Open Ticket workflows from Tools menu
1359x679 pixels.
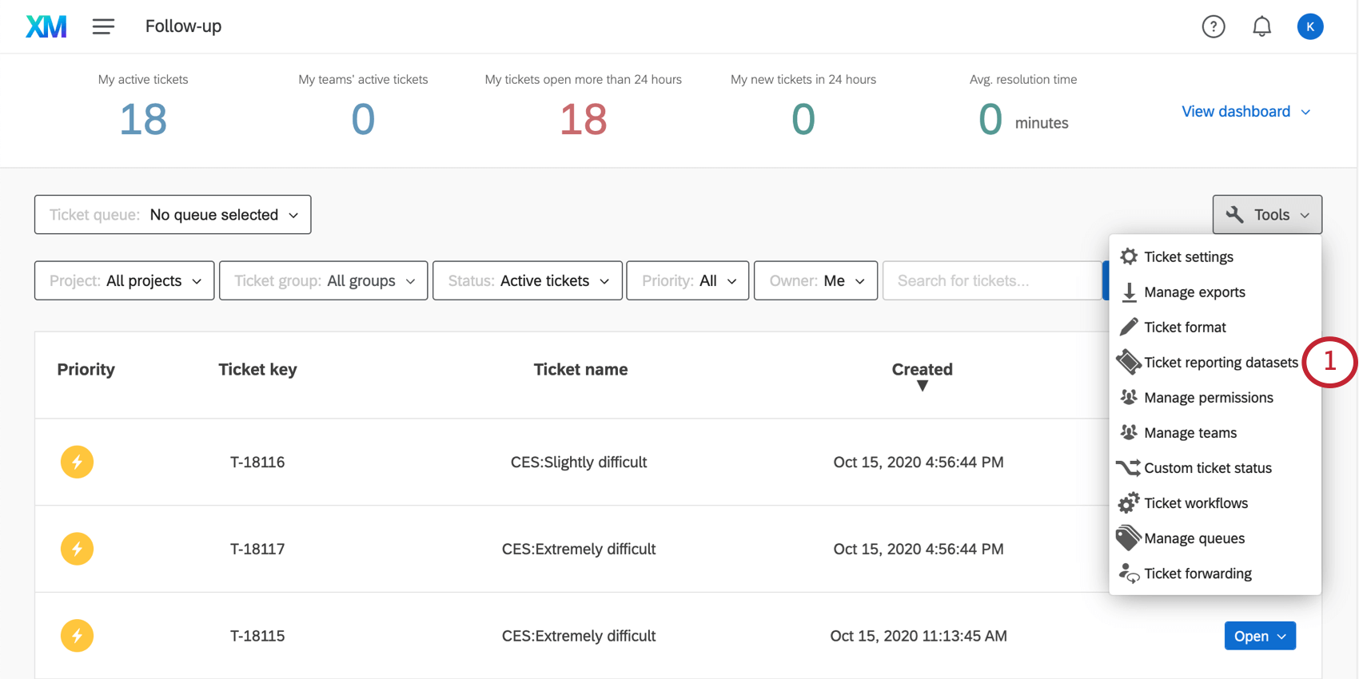[1195, 502]
